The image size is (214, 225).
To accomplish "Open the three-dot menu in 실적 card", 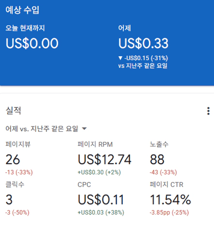I will (208, 111).
